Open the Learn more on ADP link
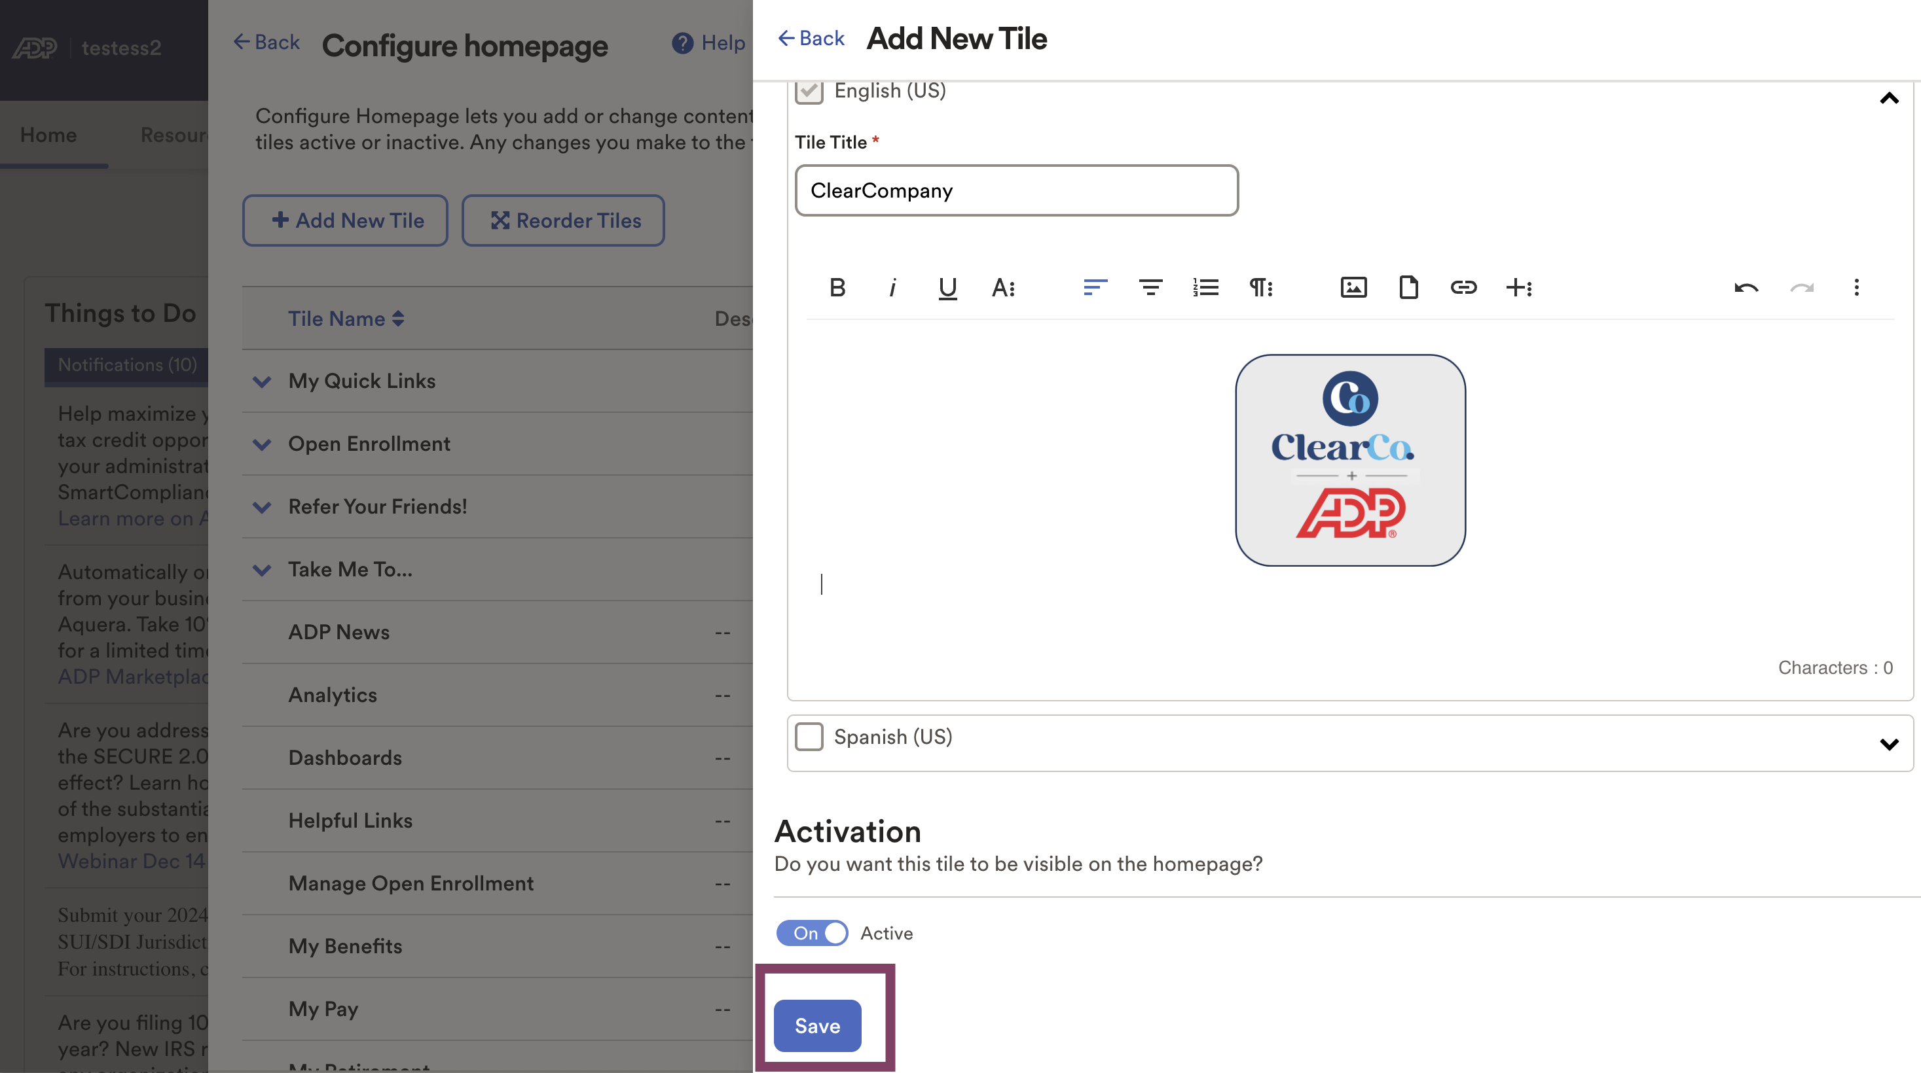The height and width of the screenshot is (1073, 1921). [134, 519]
